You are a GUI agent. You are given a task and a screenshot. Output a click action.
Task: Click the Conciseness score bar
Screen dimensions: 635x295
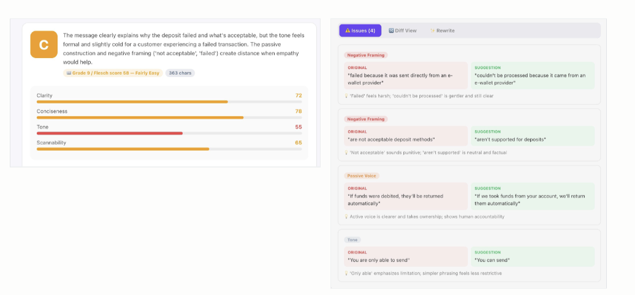[169, 118]
